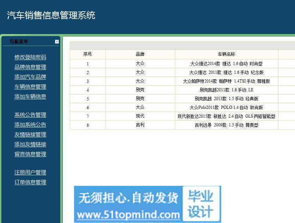Screen dimensions: 295x223
Task: Open 注册用户管理
Action: [30, 172]
